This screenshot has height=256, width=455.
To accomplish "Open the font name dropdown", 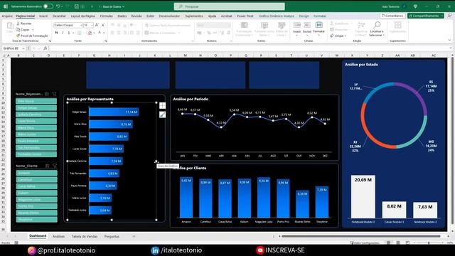I will pyautogui.click(x=81, y=26).
